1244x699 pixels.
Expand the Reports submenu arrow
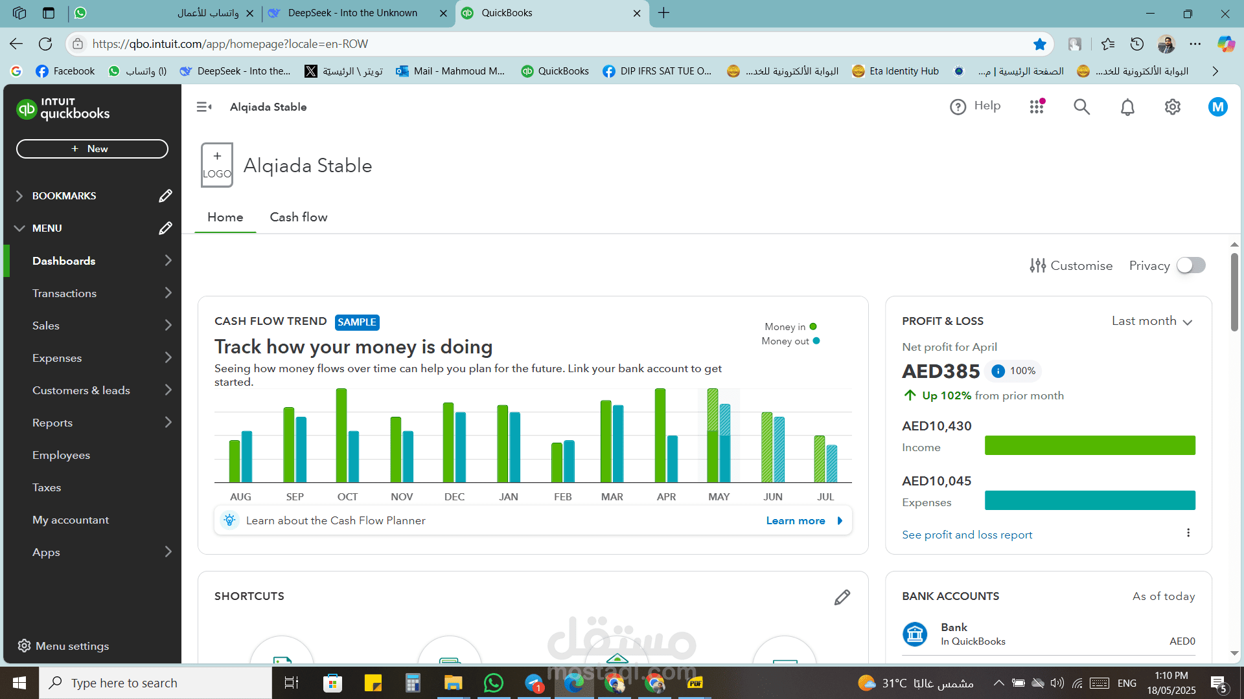pyautogui.click(x=168, y=422)
